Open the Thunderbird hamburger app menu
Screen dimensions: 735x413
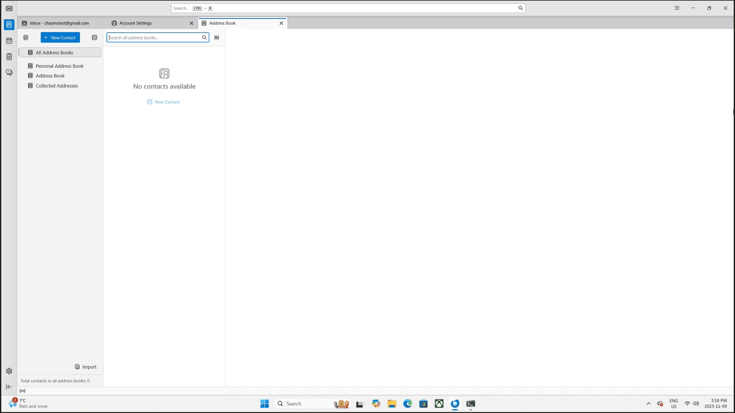pos(677,8)
